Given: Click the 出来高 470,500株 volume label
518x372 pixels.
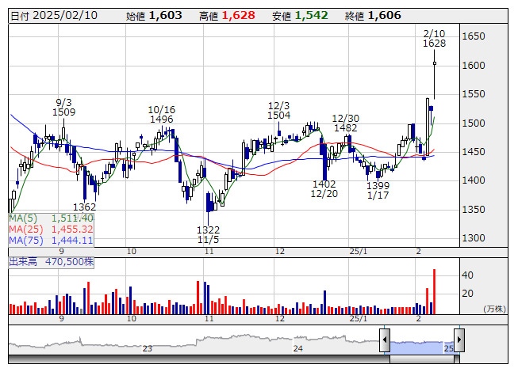Looking at the screenshot, I should coord(52,262).
